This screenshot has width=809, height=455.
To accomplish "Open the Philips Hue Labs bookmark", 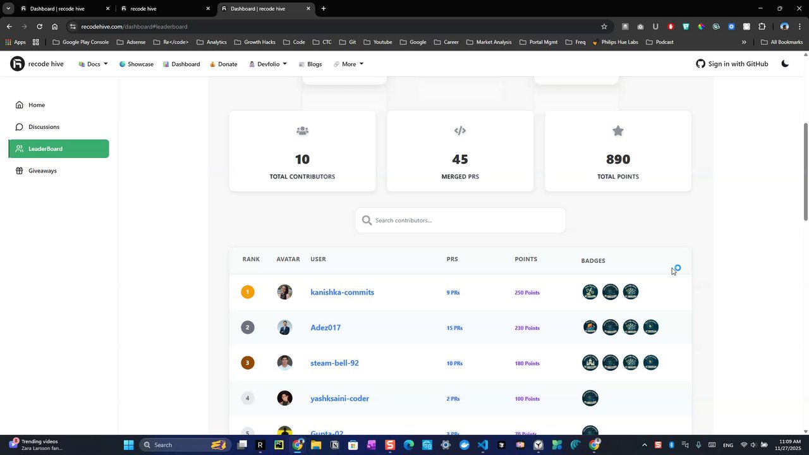I will (615, 42).
